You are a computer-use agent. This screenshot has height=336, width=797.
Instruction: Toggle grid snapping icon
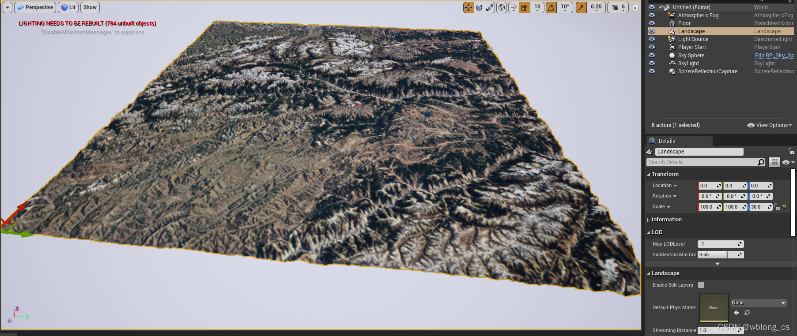click(x=524, y=7)
